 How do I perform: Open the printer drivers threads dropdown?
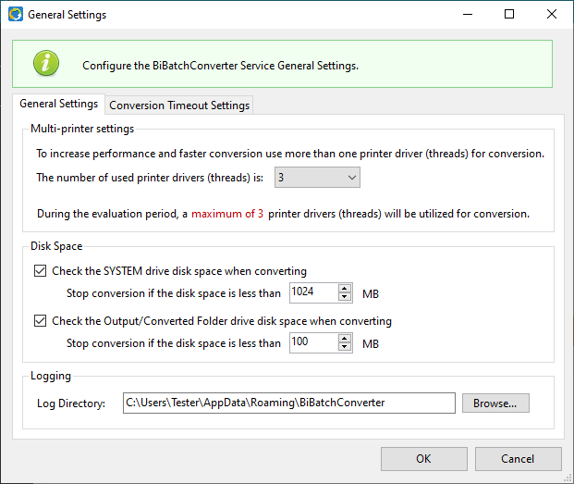point(317,178)
